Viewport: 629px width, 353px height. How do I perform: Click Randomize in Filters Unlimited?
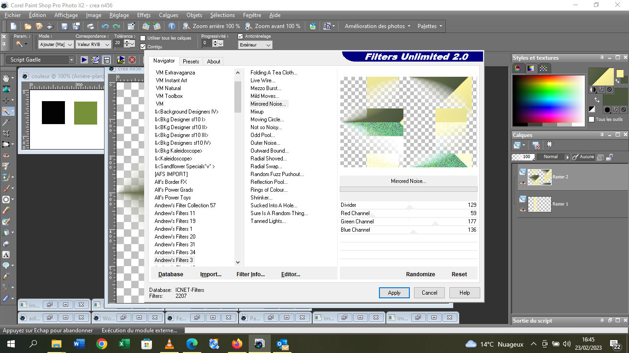[420, 274]
